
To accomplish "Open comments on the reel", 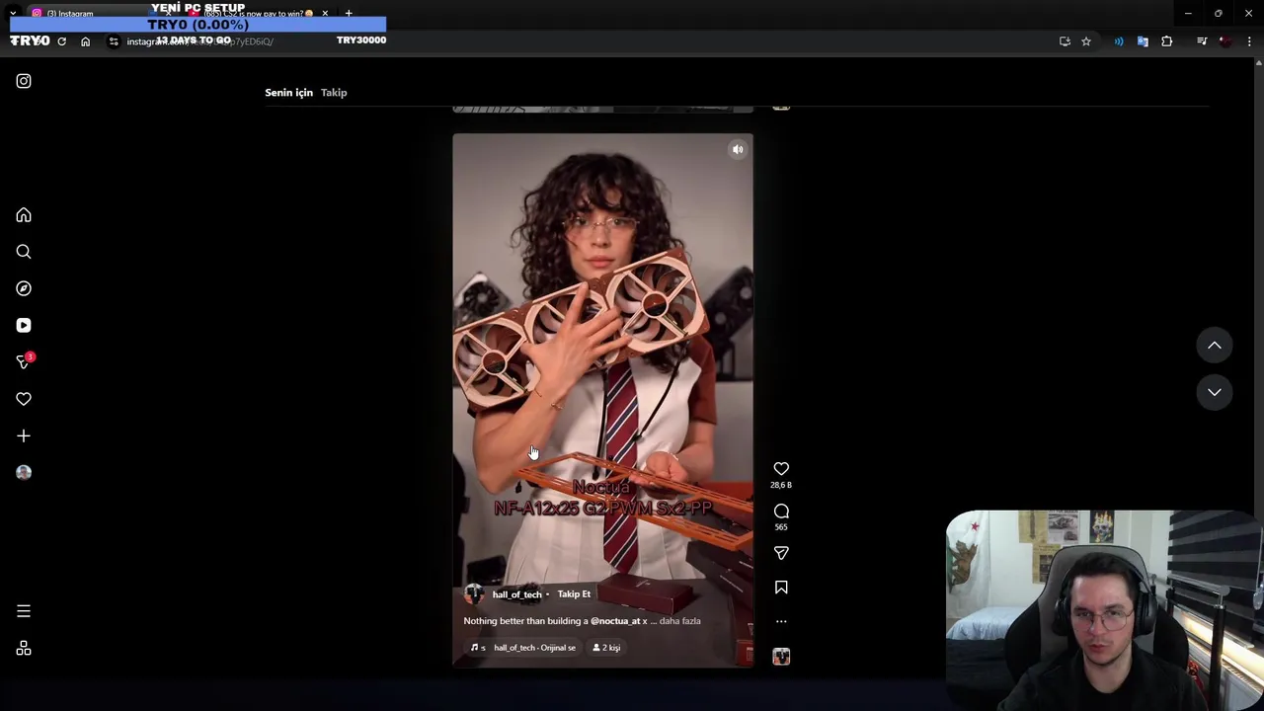I will (x=781, y=511).
